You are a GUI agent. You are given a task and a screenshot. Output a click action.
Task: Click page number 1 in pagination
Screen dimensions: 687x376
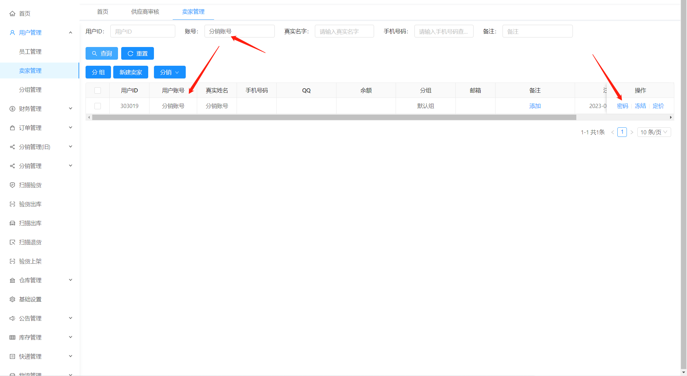(622, 132)
